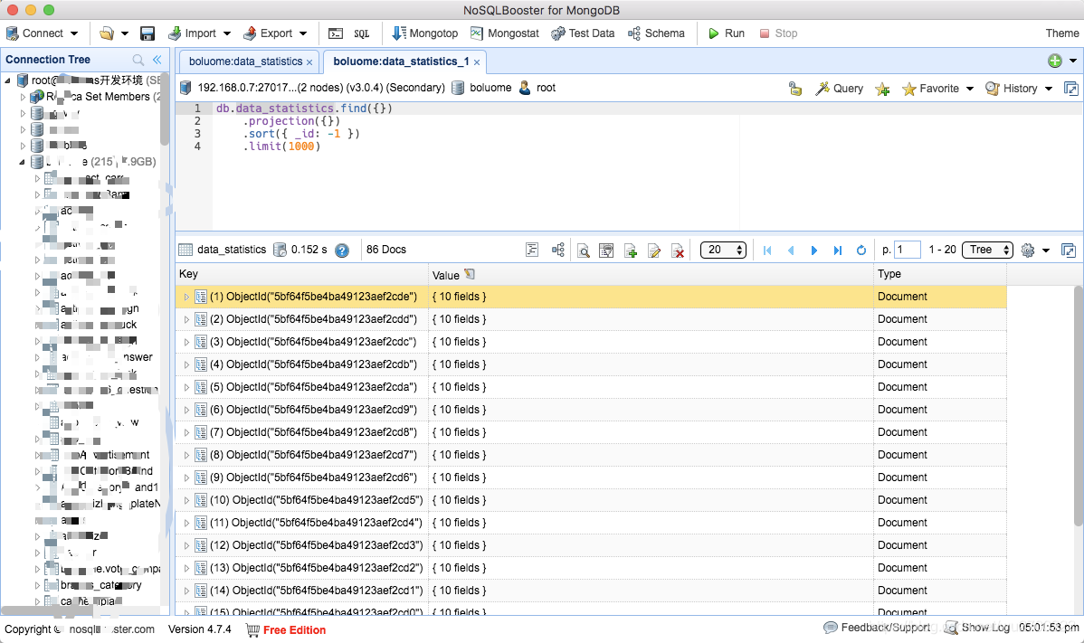The width and height of the screenshot is (1084, 643).
Task: Open the Query builder wand
Action: coord(840,89)
